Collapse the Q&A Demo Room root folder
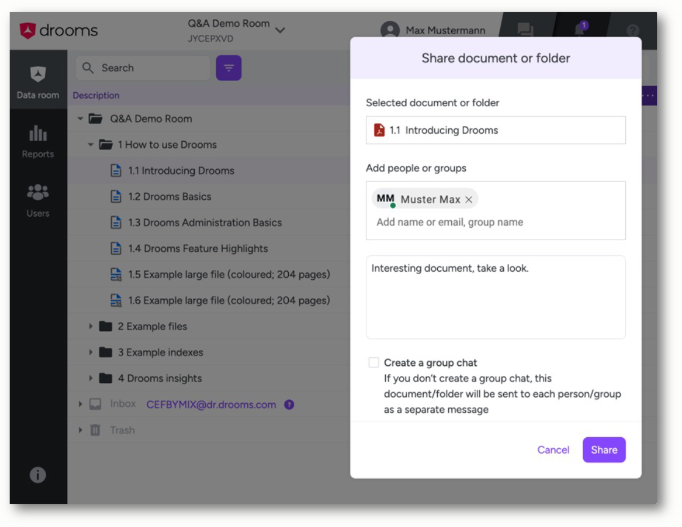This screenshot has height=527, width=682. click(80, 118)
